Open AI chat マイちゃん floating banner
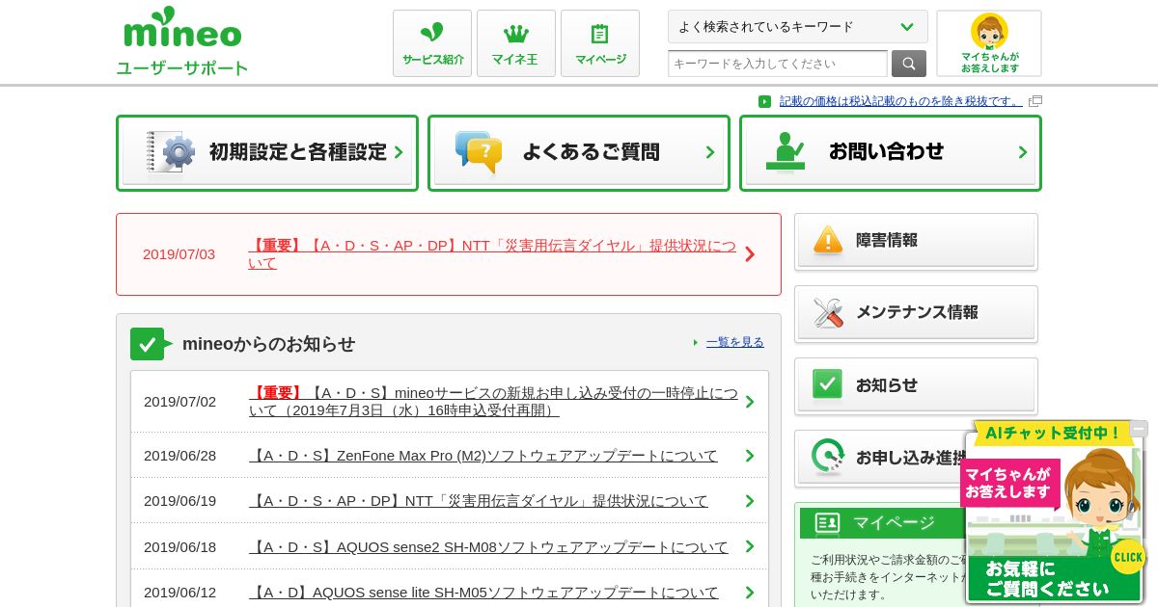Viewport: 1158px width, 607px height. coord(1054,512)
